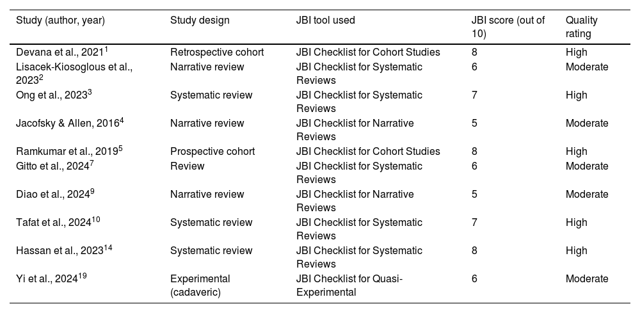This screenshot has width=640, height=313.
Task: Open citation 14 for Hassan et al., 2023
Action: coord(108,248)
